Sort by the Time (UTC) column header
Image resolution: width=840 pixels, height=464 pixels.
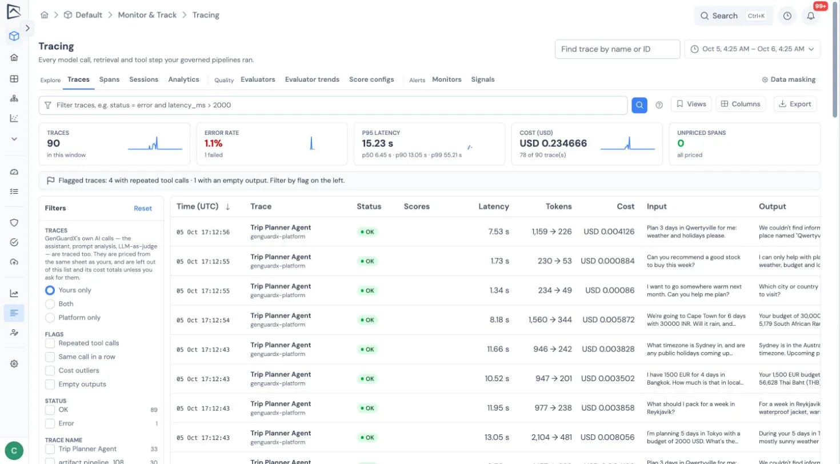[203, 206]
